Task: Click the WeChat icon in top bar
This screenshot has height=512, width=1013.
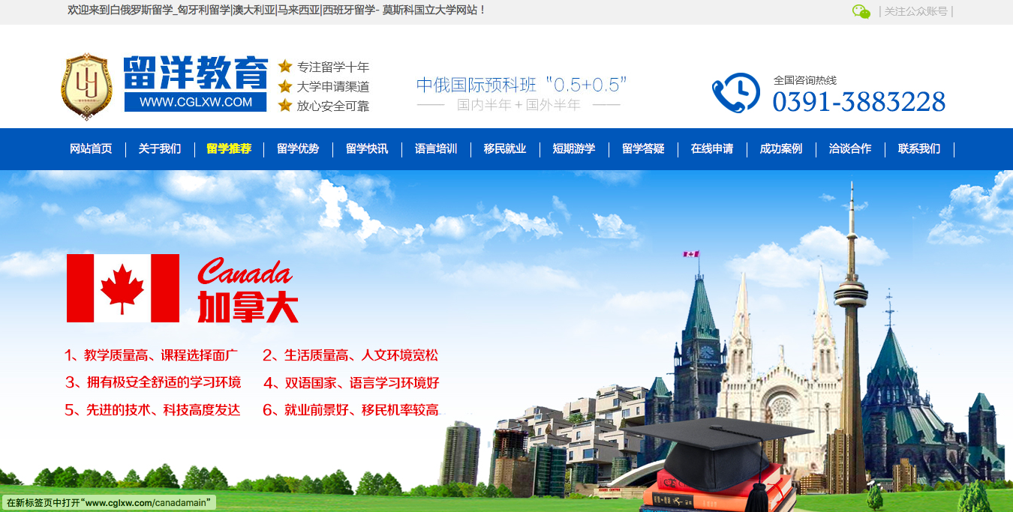Action: [x=861, y=11]
